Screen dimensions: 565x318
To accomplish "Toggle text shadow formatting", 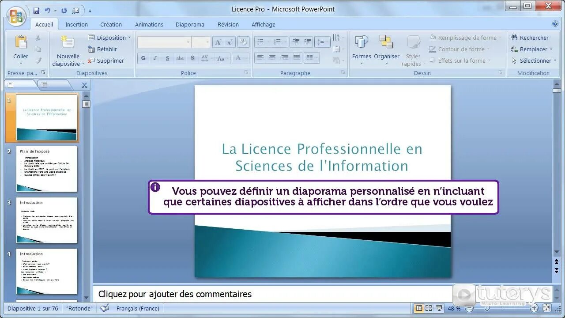I will (192, 58).
